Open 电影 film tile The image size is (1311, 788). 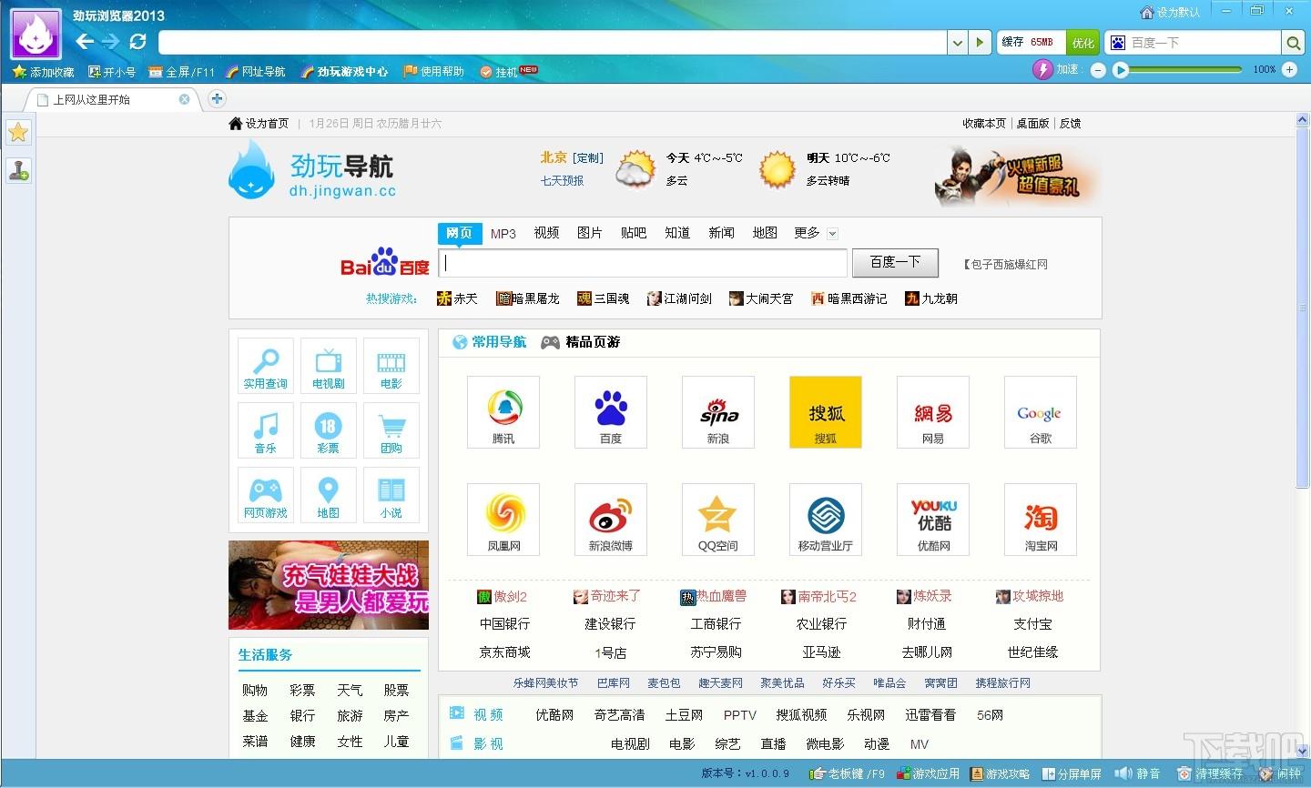pos(391,366)
